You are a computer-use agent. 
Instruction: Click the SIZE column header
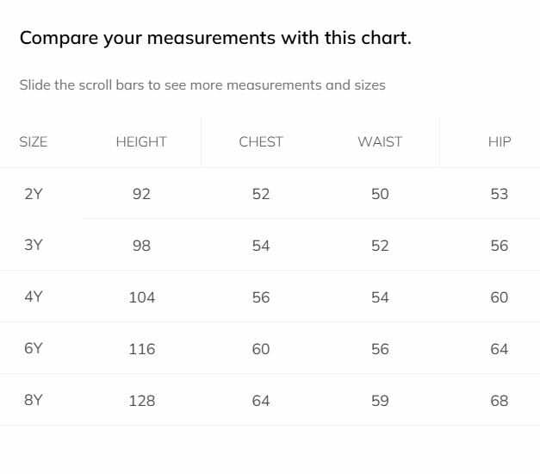tap(34, 142)
